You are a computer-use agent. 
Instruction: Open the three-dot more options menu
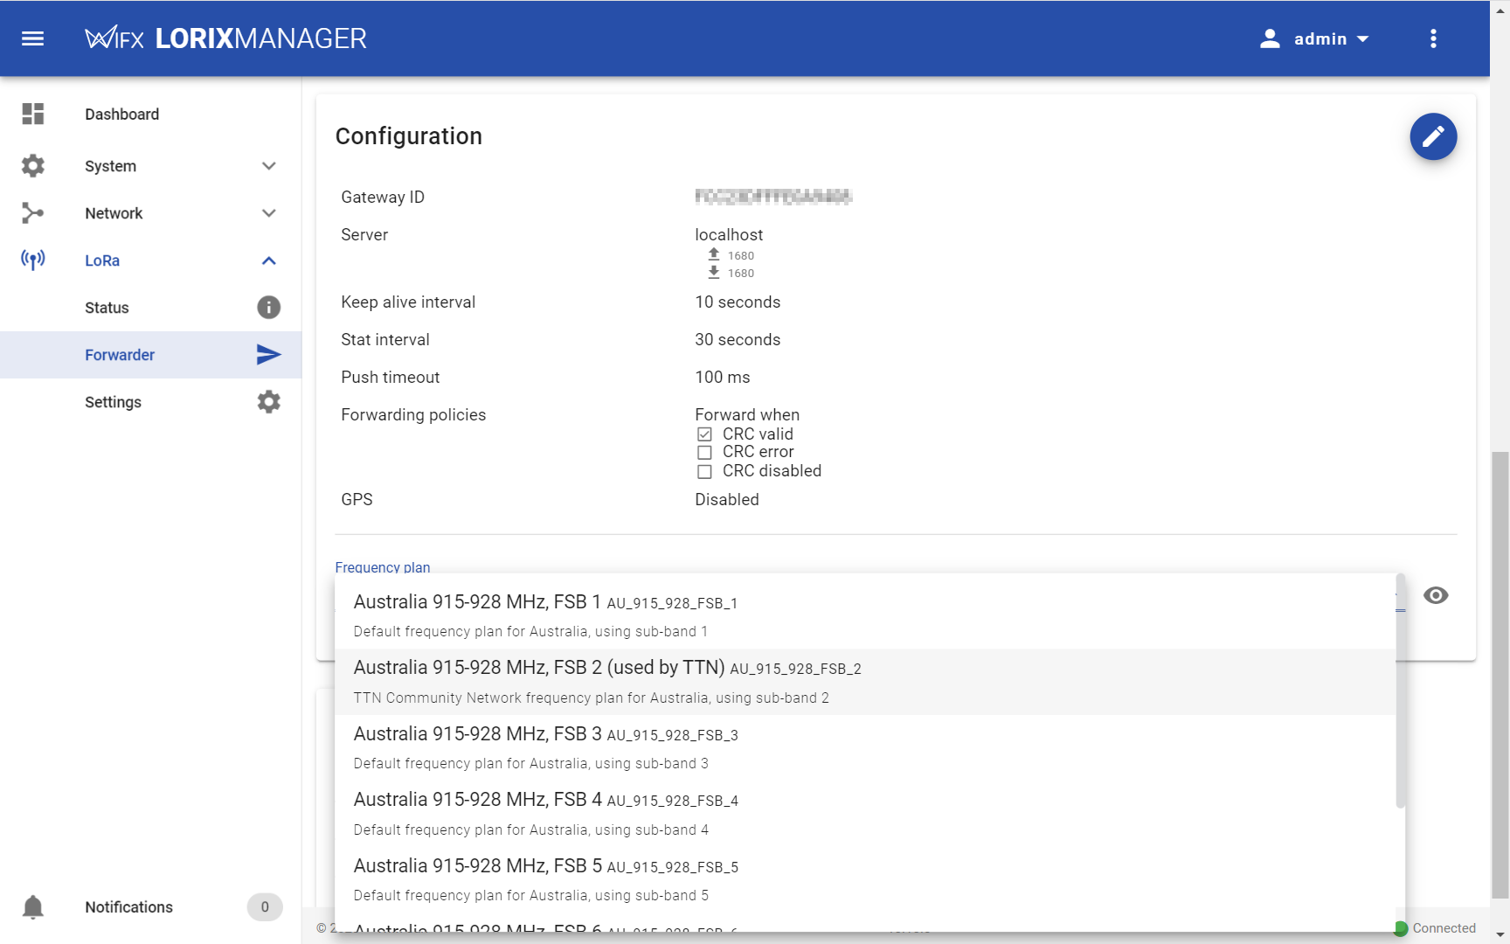pos(1432,38)
